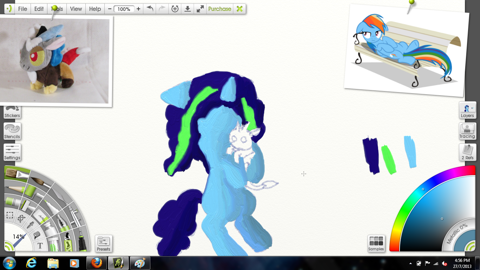Open the Presets panel
This screenshot has width=480, height=270.
coord(104,244)
